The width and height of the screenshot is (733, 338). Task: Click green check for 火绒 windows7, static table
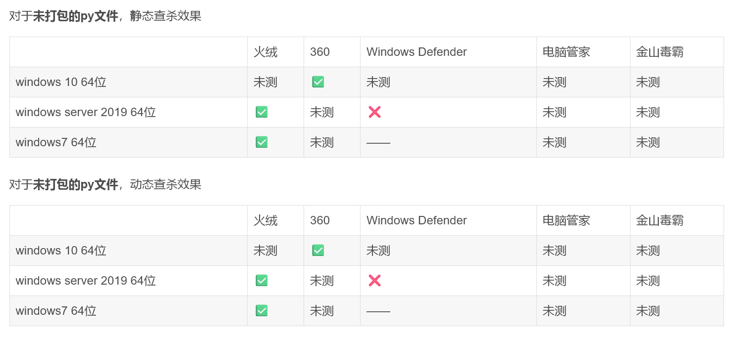point(262,142)
